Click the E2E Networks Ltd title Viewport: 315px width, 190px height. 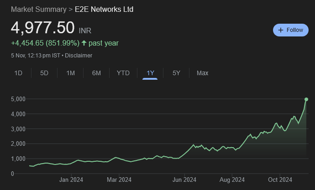click(x=104, y=10)
